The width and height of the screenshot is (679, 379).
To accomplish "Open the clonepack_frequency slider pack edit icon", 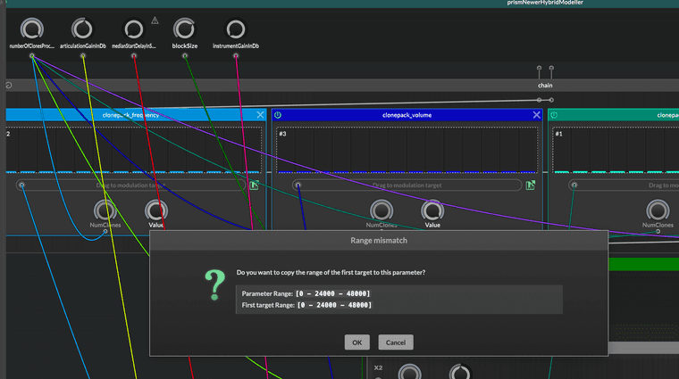I will click(x=255, y=185).
